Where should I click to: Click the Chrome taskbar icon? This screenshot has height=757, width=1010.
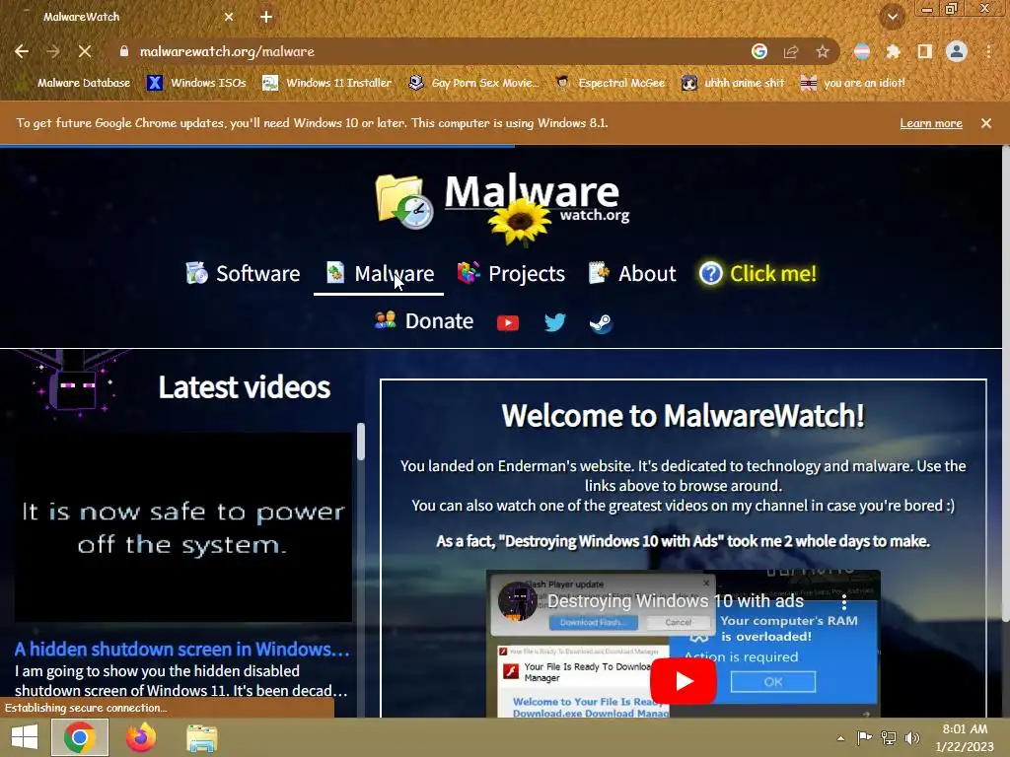click(79, 737)
